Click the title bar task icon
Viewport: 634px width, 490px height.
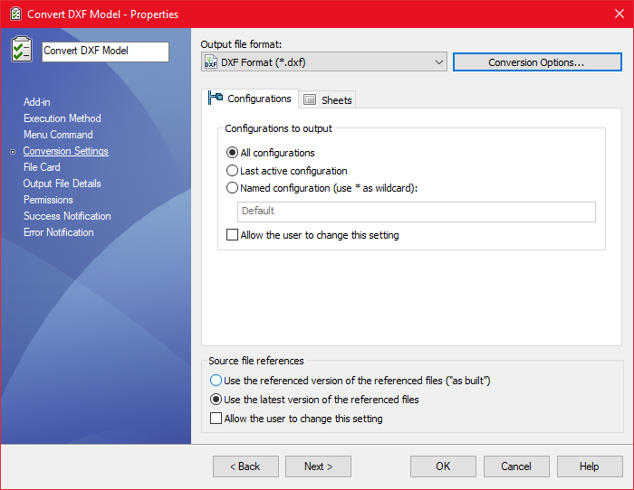(15, 14)
